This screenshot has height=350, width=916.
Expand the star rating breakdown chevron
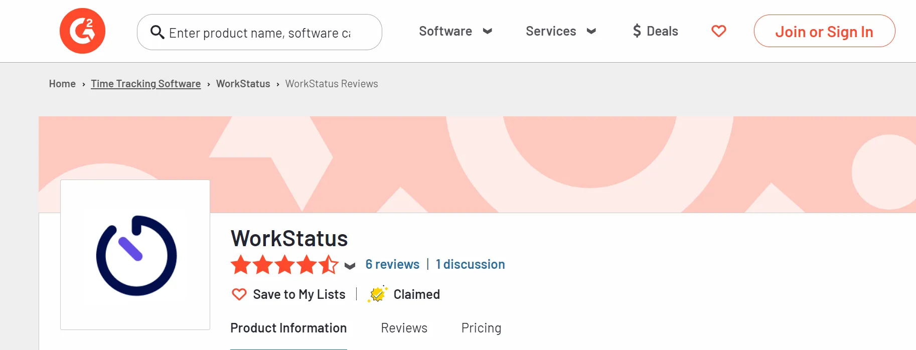point(350,266)
